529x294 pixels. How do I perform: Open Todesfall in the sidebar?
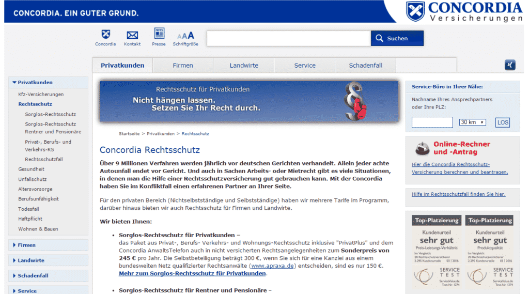(29, 209)
